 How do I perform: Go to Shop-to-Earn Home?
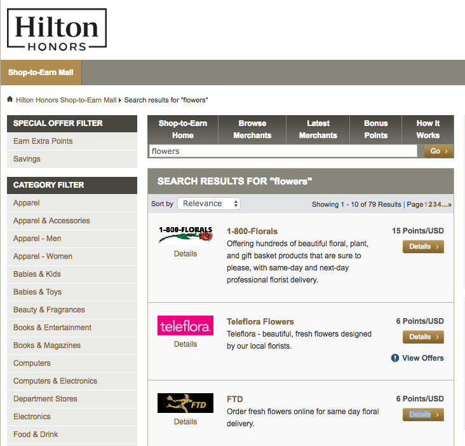(x=183, y=129)
